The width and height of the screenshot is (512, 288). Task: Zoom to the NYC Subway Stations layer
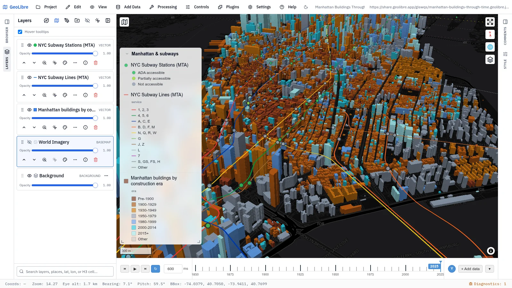44,63
